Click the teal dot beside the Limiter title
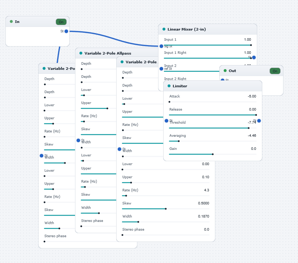298x263 pixels. [169, 86]
